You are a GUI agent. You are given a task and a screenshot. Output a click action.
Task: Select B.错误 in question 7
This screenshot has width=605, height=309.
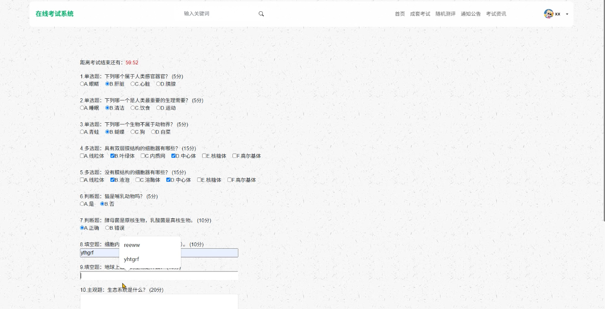tap(107, 228)
